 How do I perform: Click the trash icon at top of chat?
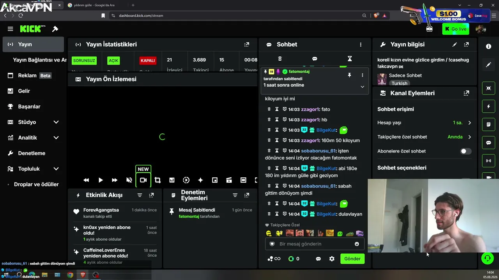pos(280,59)
